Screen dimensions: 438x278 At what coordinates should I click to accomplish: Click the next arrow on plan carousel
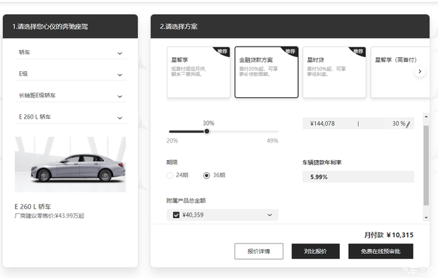pyautogui.click(x=420, y=71)
